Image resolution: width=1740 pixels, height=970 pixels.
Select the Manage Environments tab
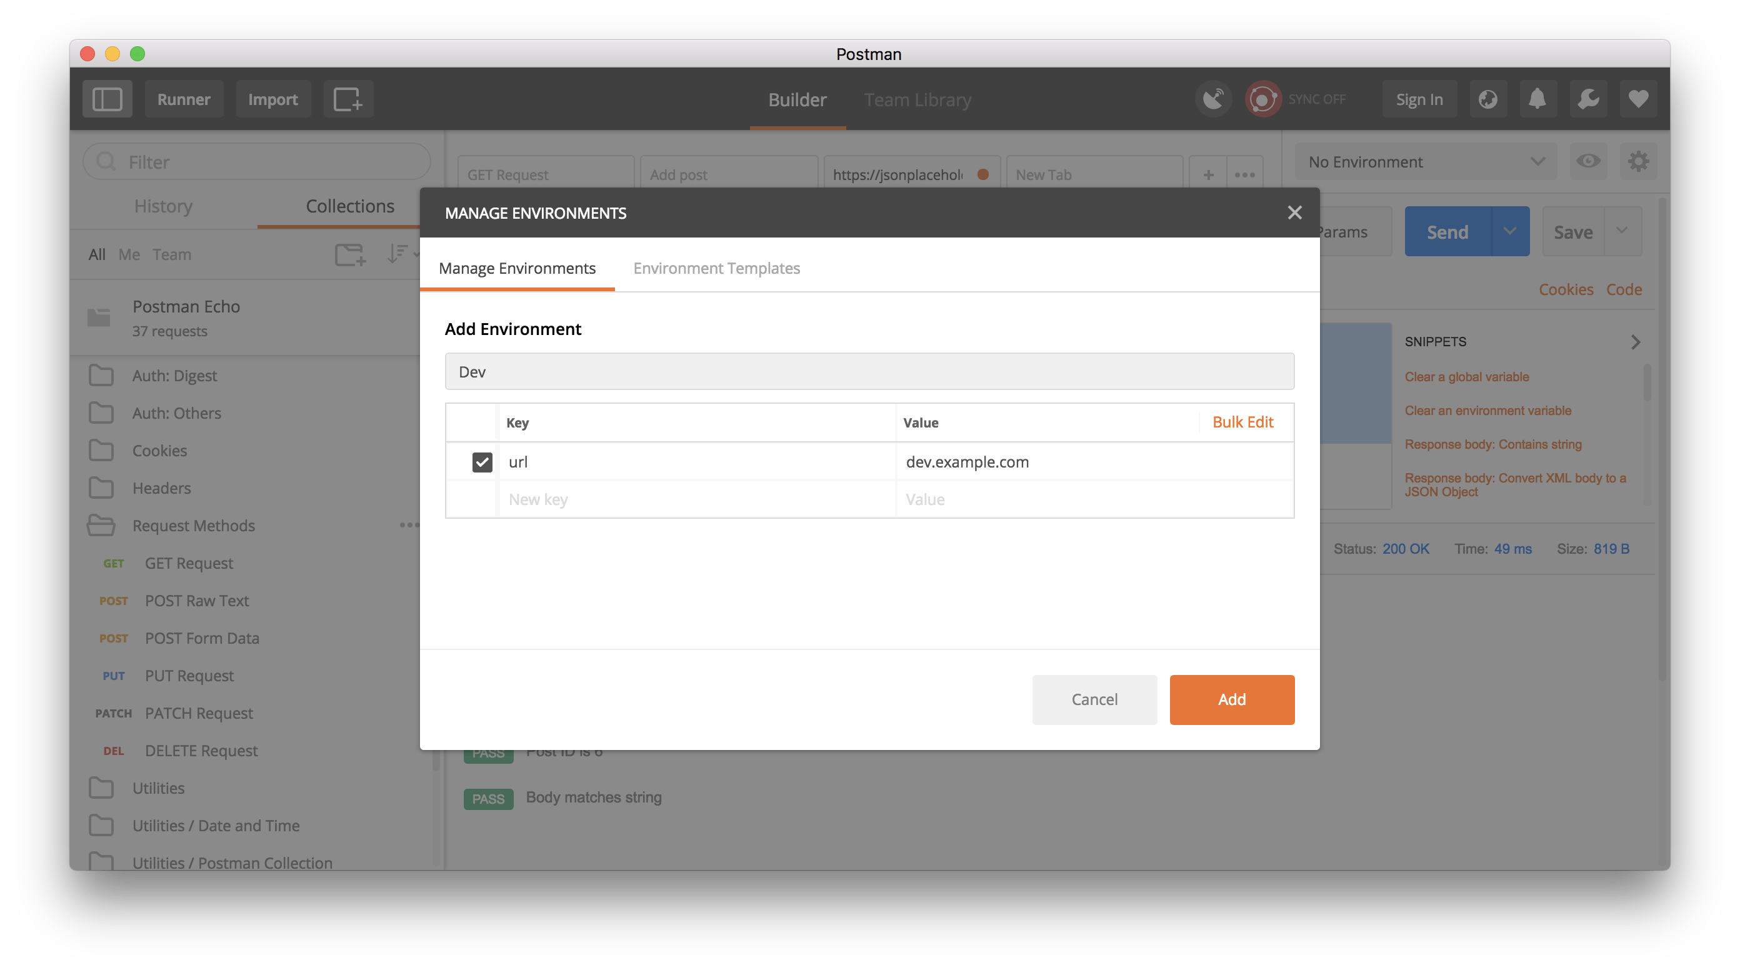pos(517,268)
